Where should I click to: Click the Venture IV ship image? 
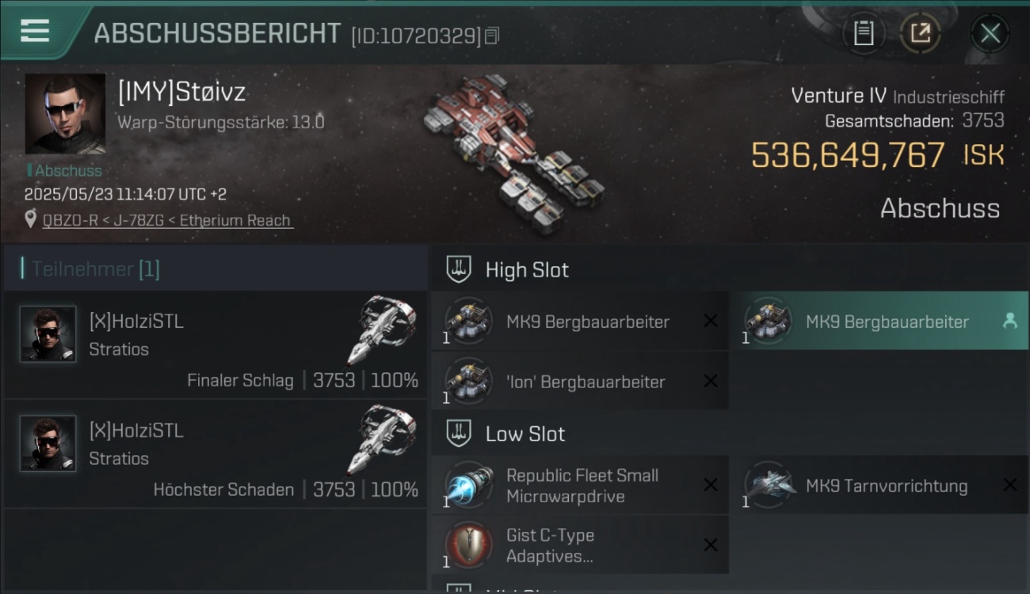coord(513,153)
